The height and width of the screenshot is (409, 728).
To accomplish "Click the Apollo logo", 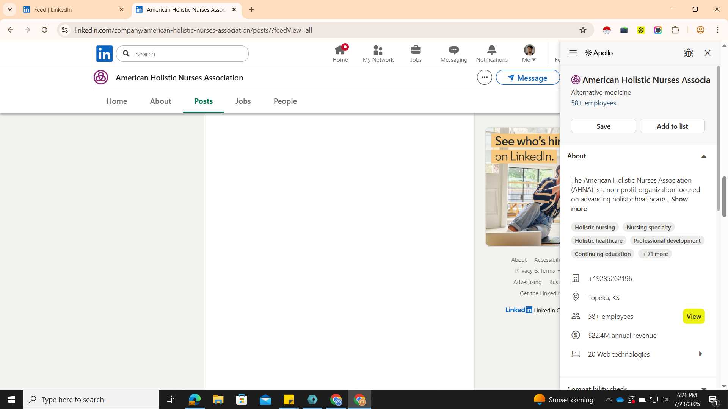I will tap(599, 53).
